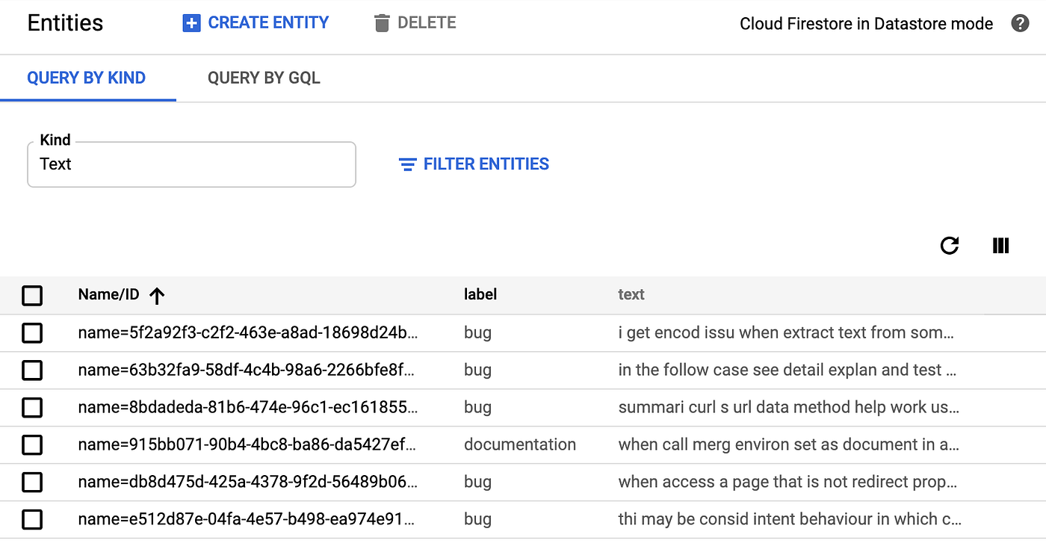
Task: Open the Kind selector field showing Text
Action: point(191,164)
